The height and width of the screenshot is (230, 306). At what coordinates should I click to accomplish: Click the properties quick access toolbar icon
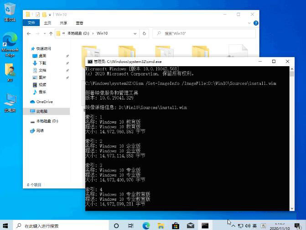pyautogui.click(x=37, y=15)
